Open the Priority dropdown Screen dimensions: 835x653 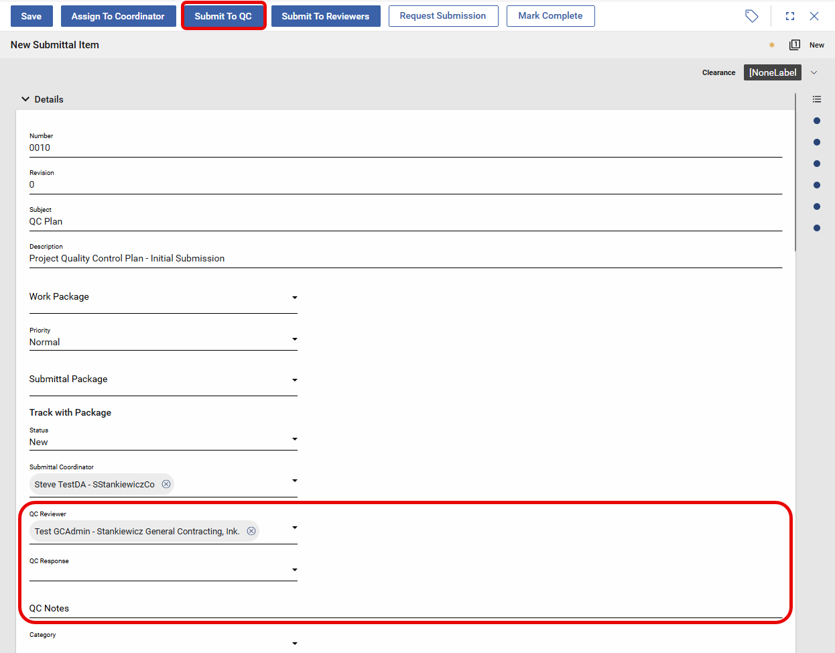pyautogui.click(x=294, y=339)
